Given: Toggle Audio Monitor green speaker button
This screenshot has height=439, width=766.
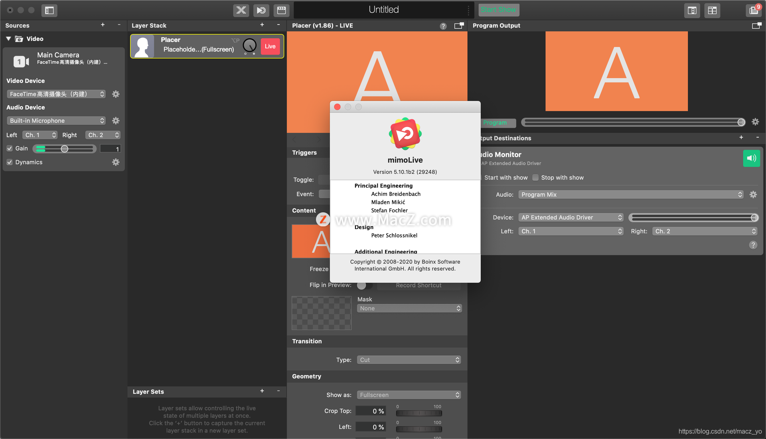Looking at the screenshot, I should (752, 158).
